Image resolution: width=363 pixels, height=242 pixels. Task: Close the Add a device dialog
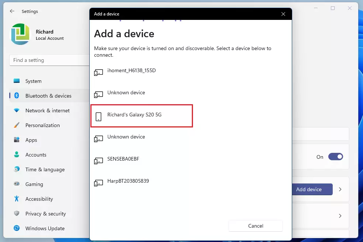pos(283,14)
